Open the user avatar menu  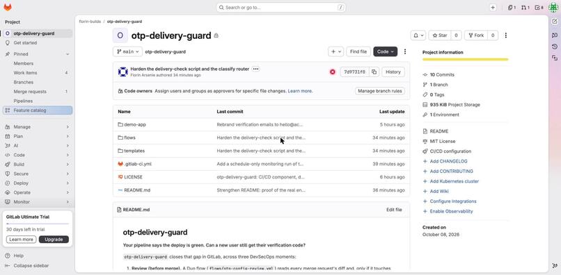[553, 8]
